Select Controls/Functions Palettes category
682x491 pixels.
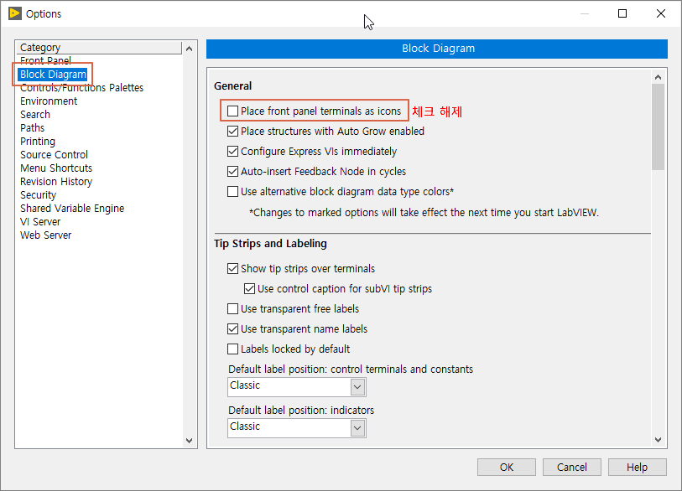(81, 88)
